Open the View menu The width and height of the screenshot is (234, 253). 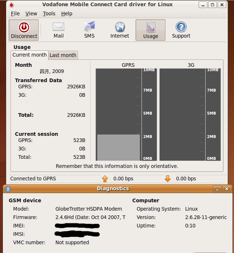(31, 14)
